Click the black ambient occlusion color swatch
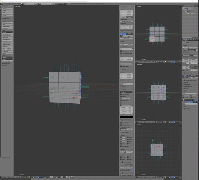This screenshot has height=180, width=199. 127,117
